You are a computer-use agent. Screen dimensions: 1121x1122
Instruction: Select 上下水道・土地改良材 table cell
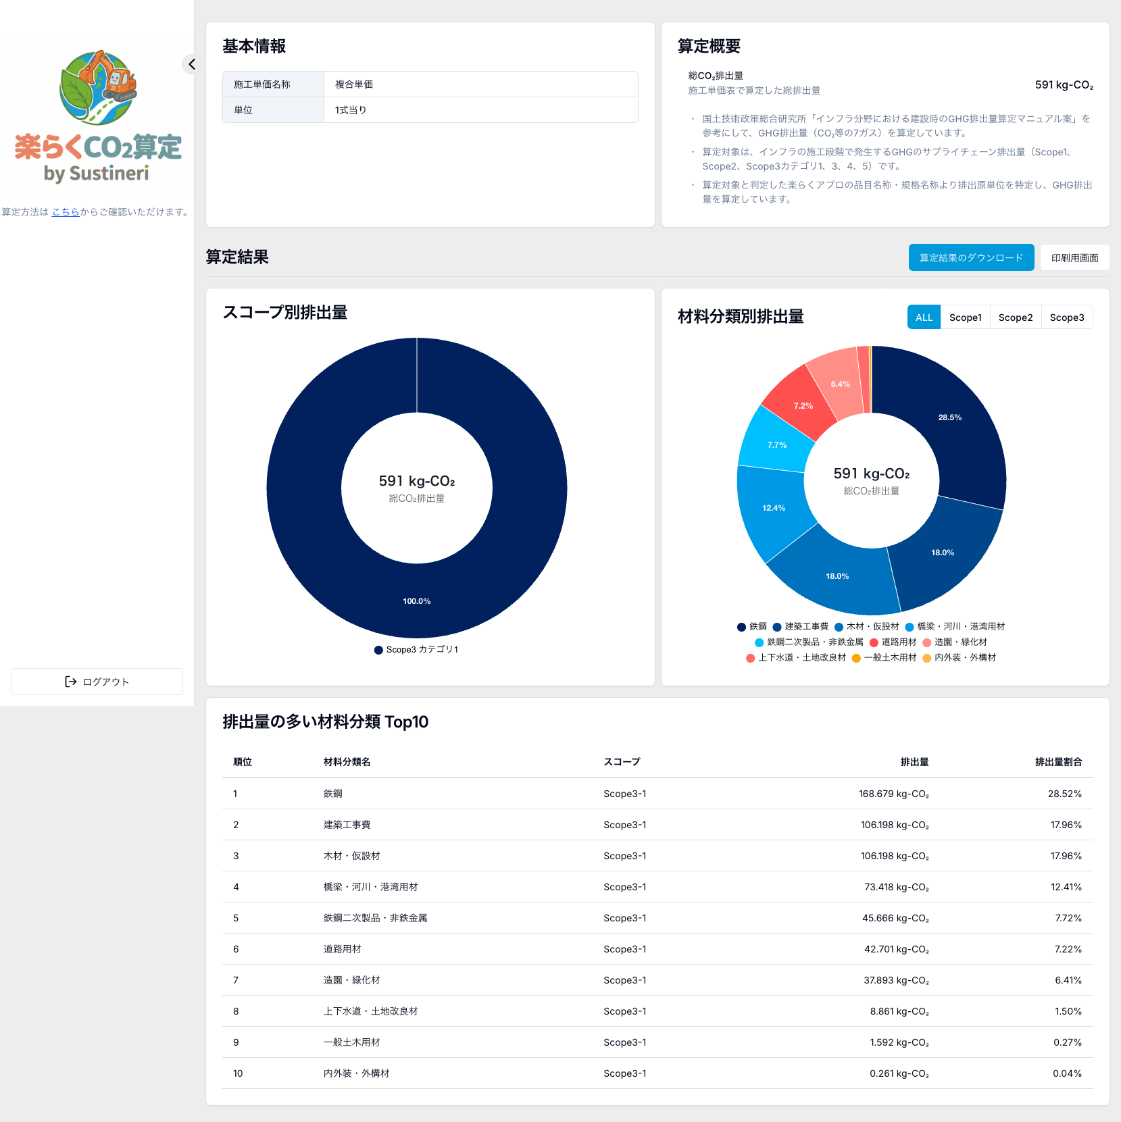[370, 1011]
